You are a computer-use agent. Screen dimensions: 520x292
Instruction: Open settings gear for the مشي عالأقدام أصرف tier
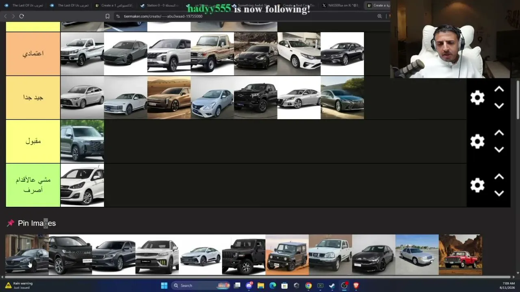[x=477, y=185]
